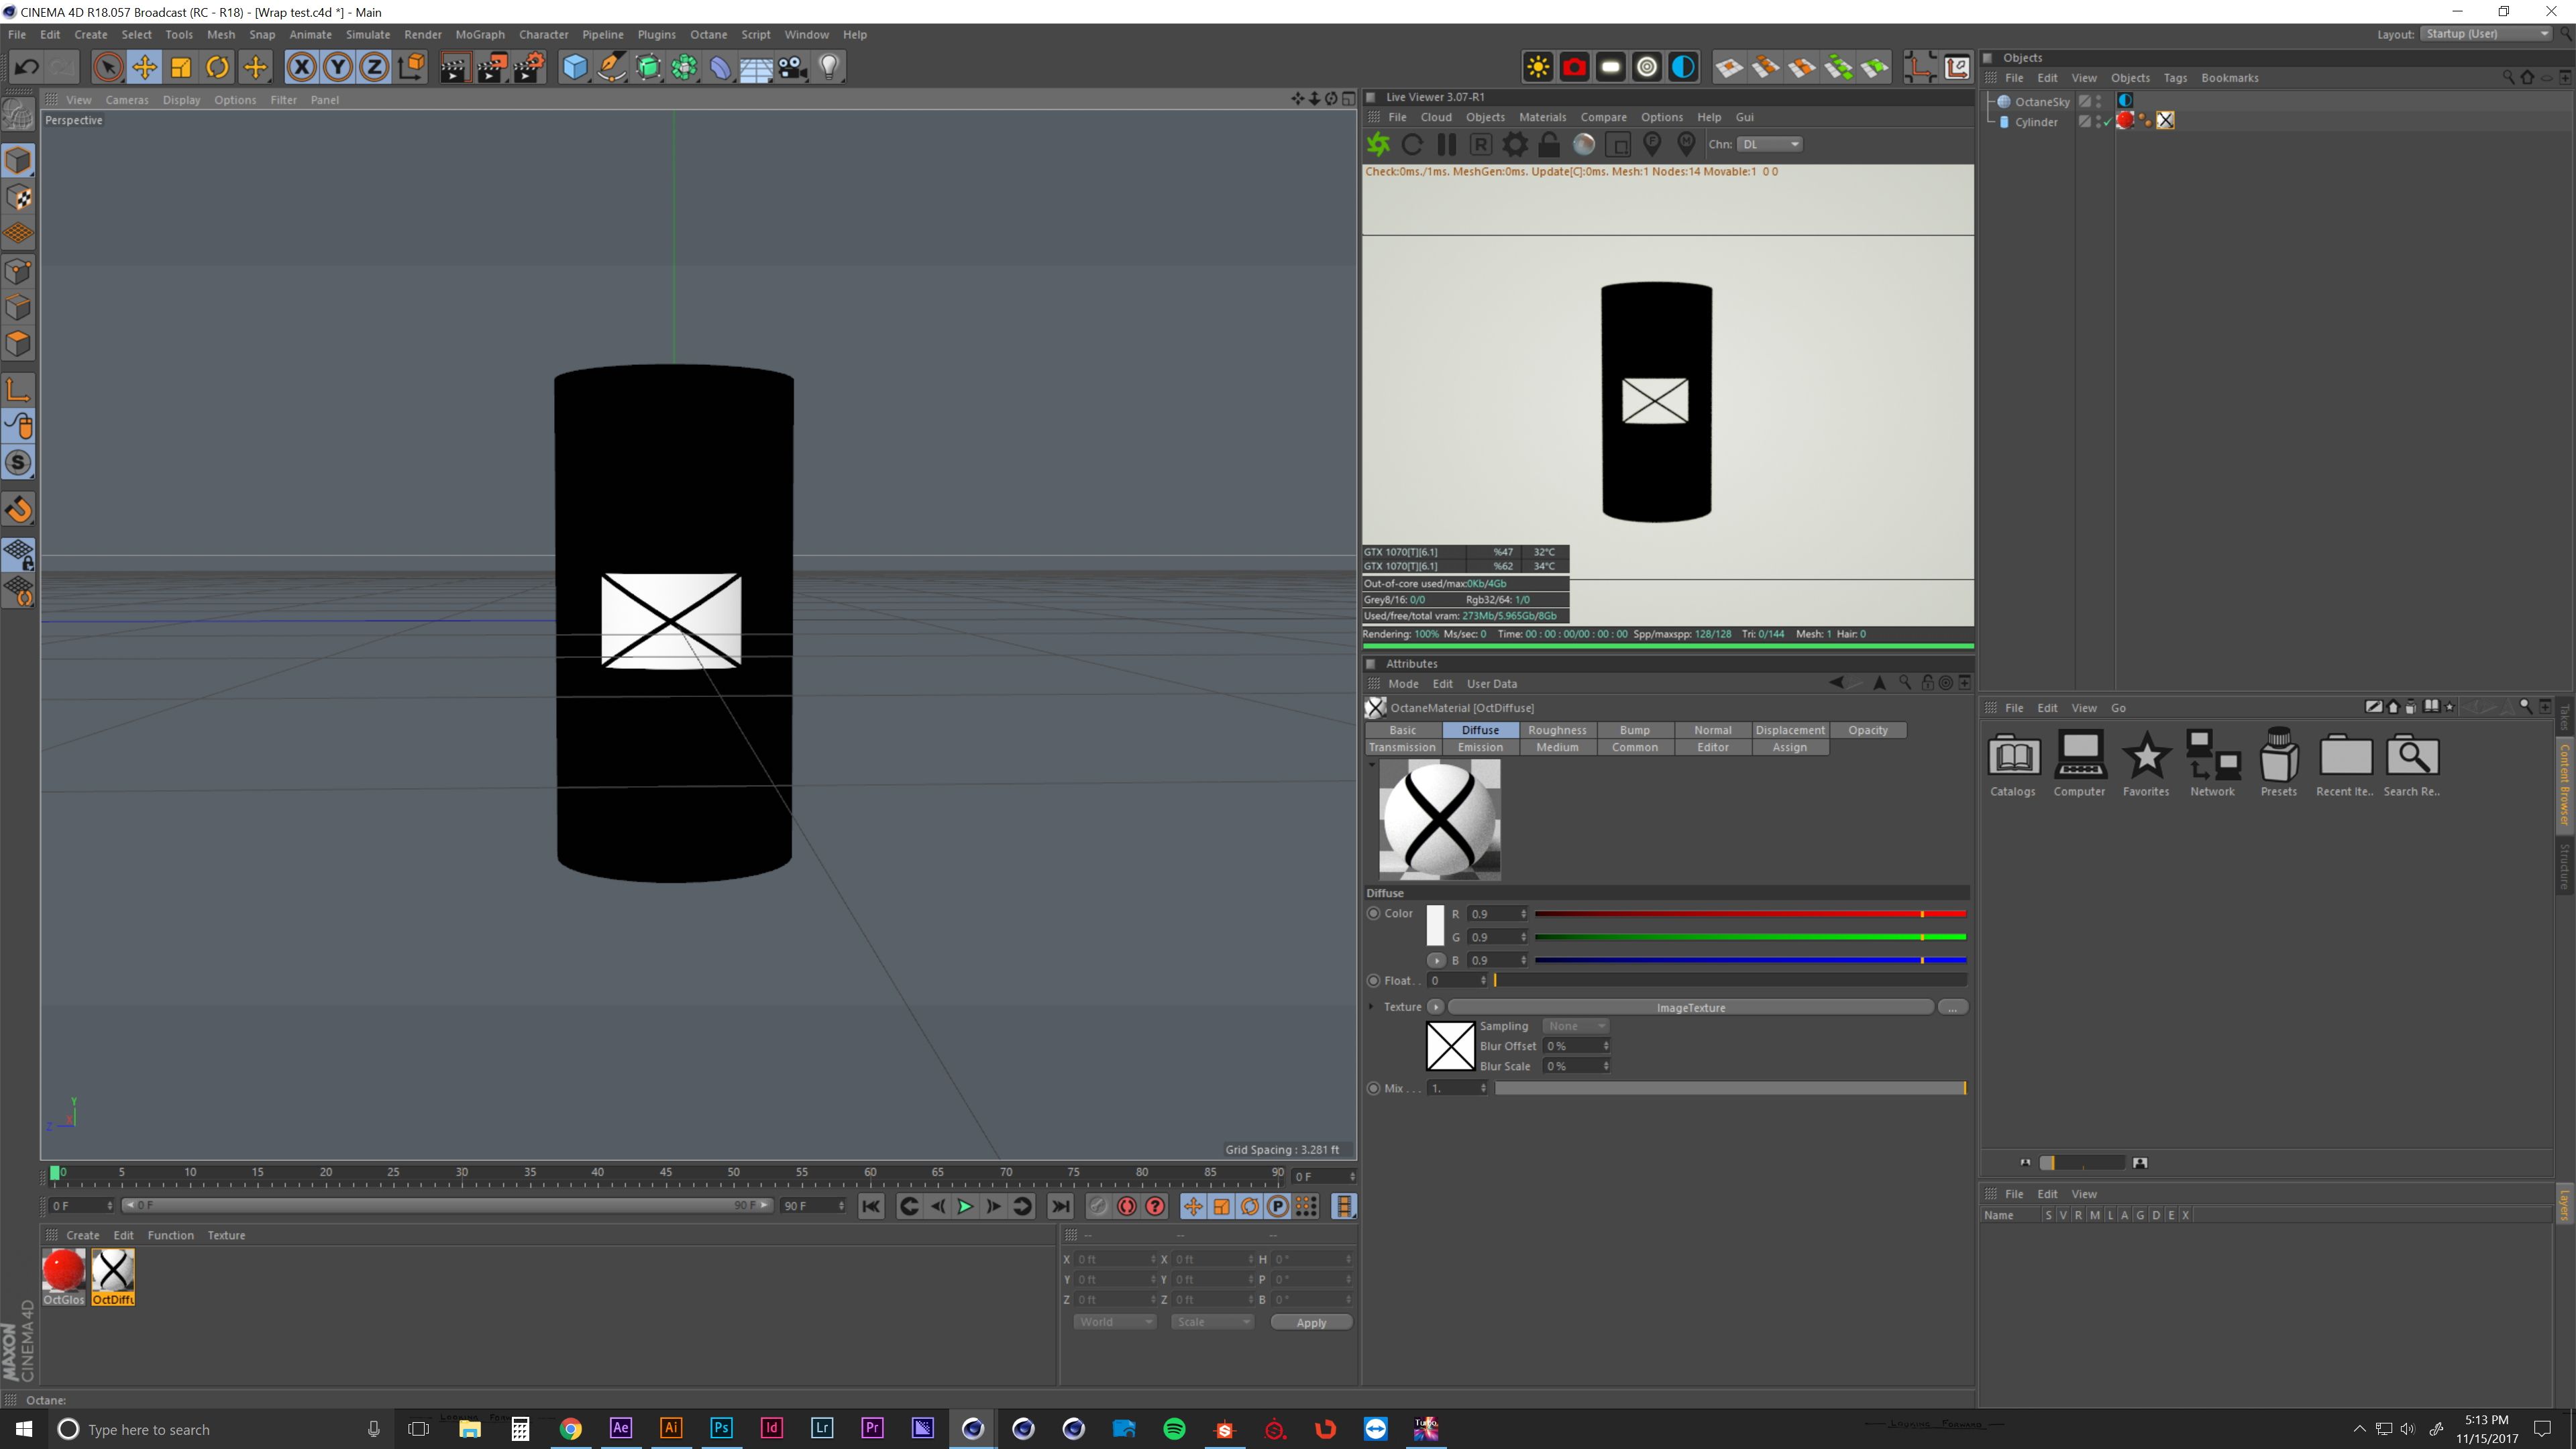
Task: Toggle X axis lock
Action: click(x=301, y=67)
